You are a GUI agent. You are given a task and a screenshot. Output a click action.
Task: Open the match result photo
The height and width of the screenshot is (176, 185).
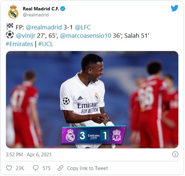(92, 100)
